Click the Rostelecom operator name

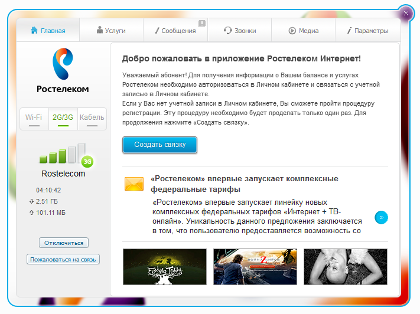[63, 174]
